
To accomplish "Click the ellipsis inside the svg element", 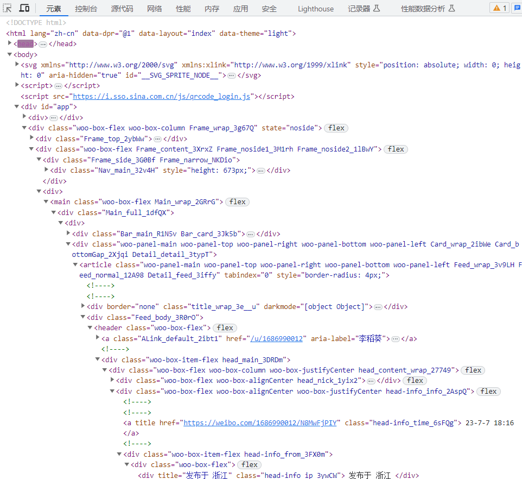I will [231, 75].
